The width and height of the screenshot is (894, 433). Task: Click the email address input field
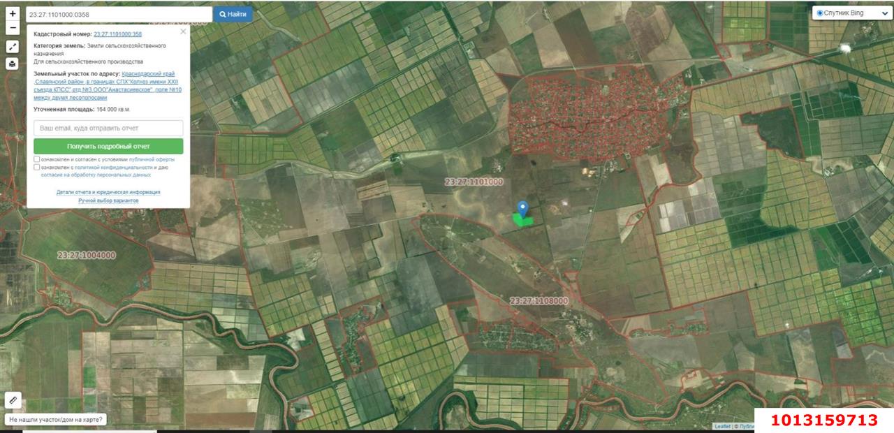(x=108, y=128)
